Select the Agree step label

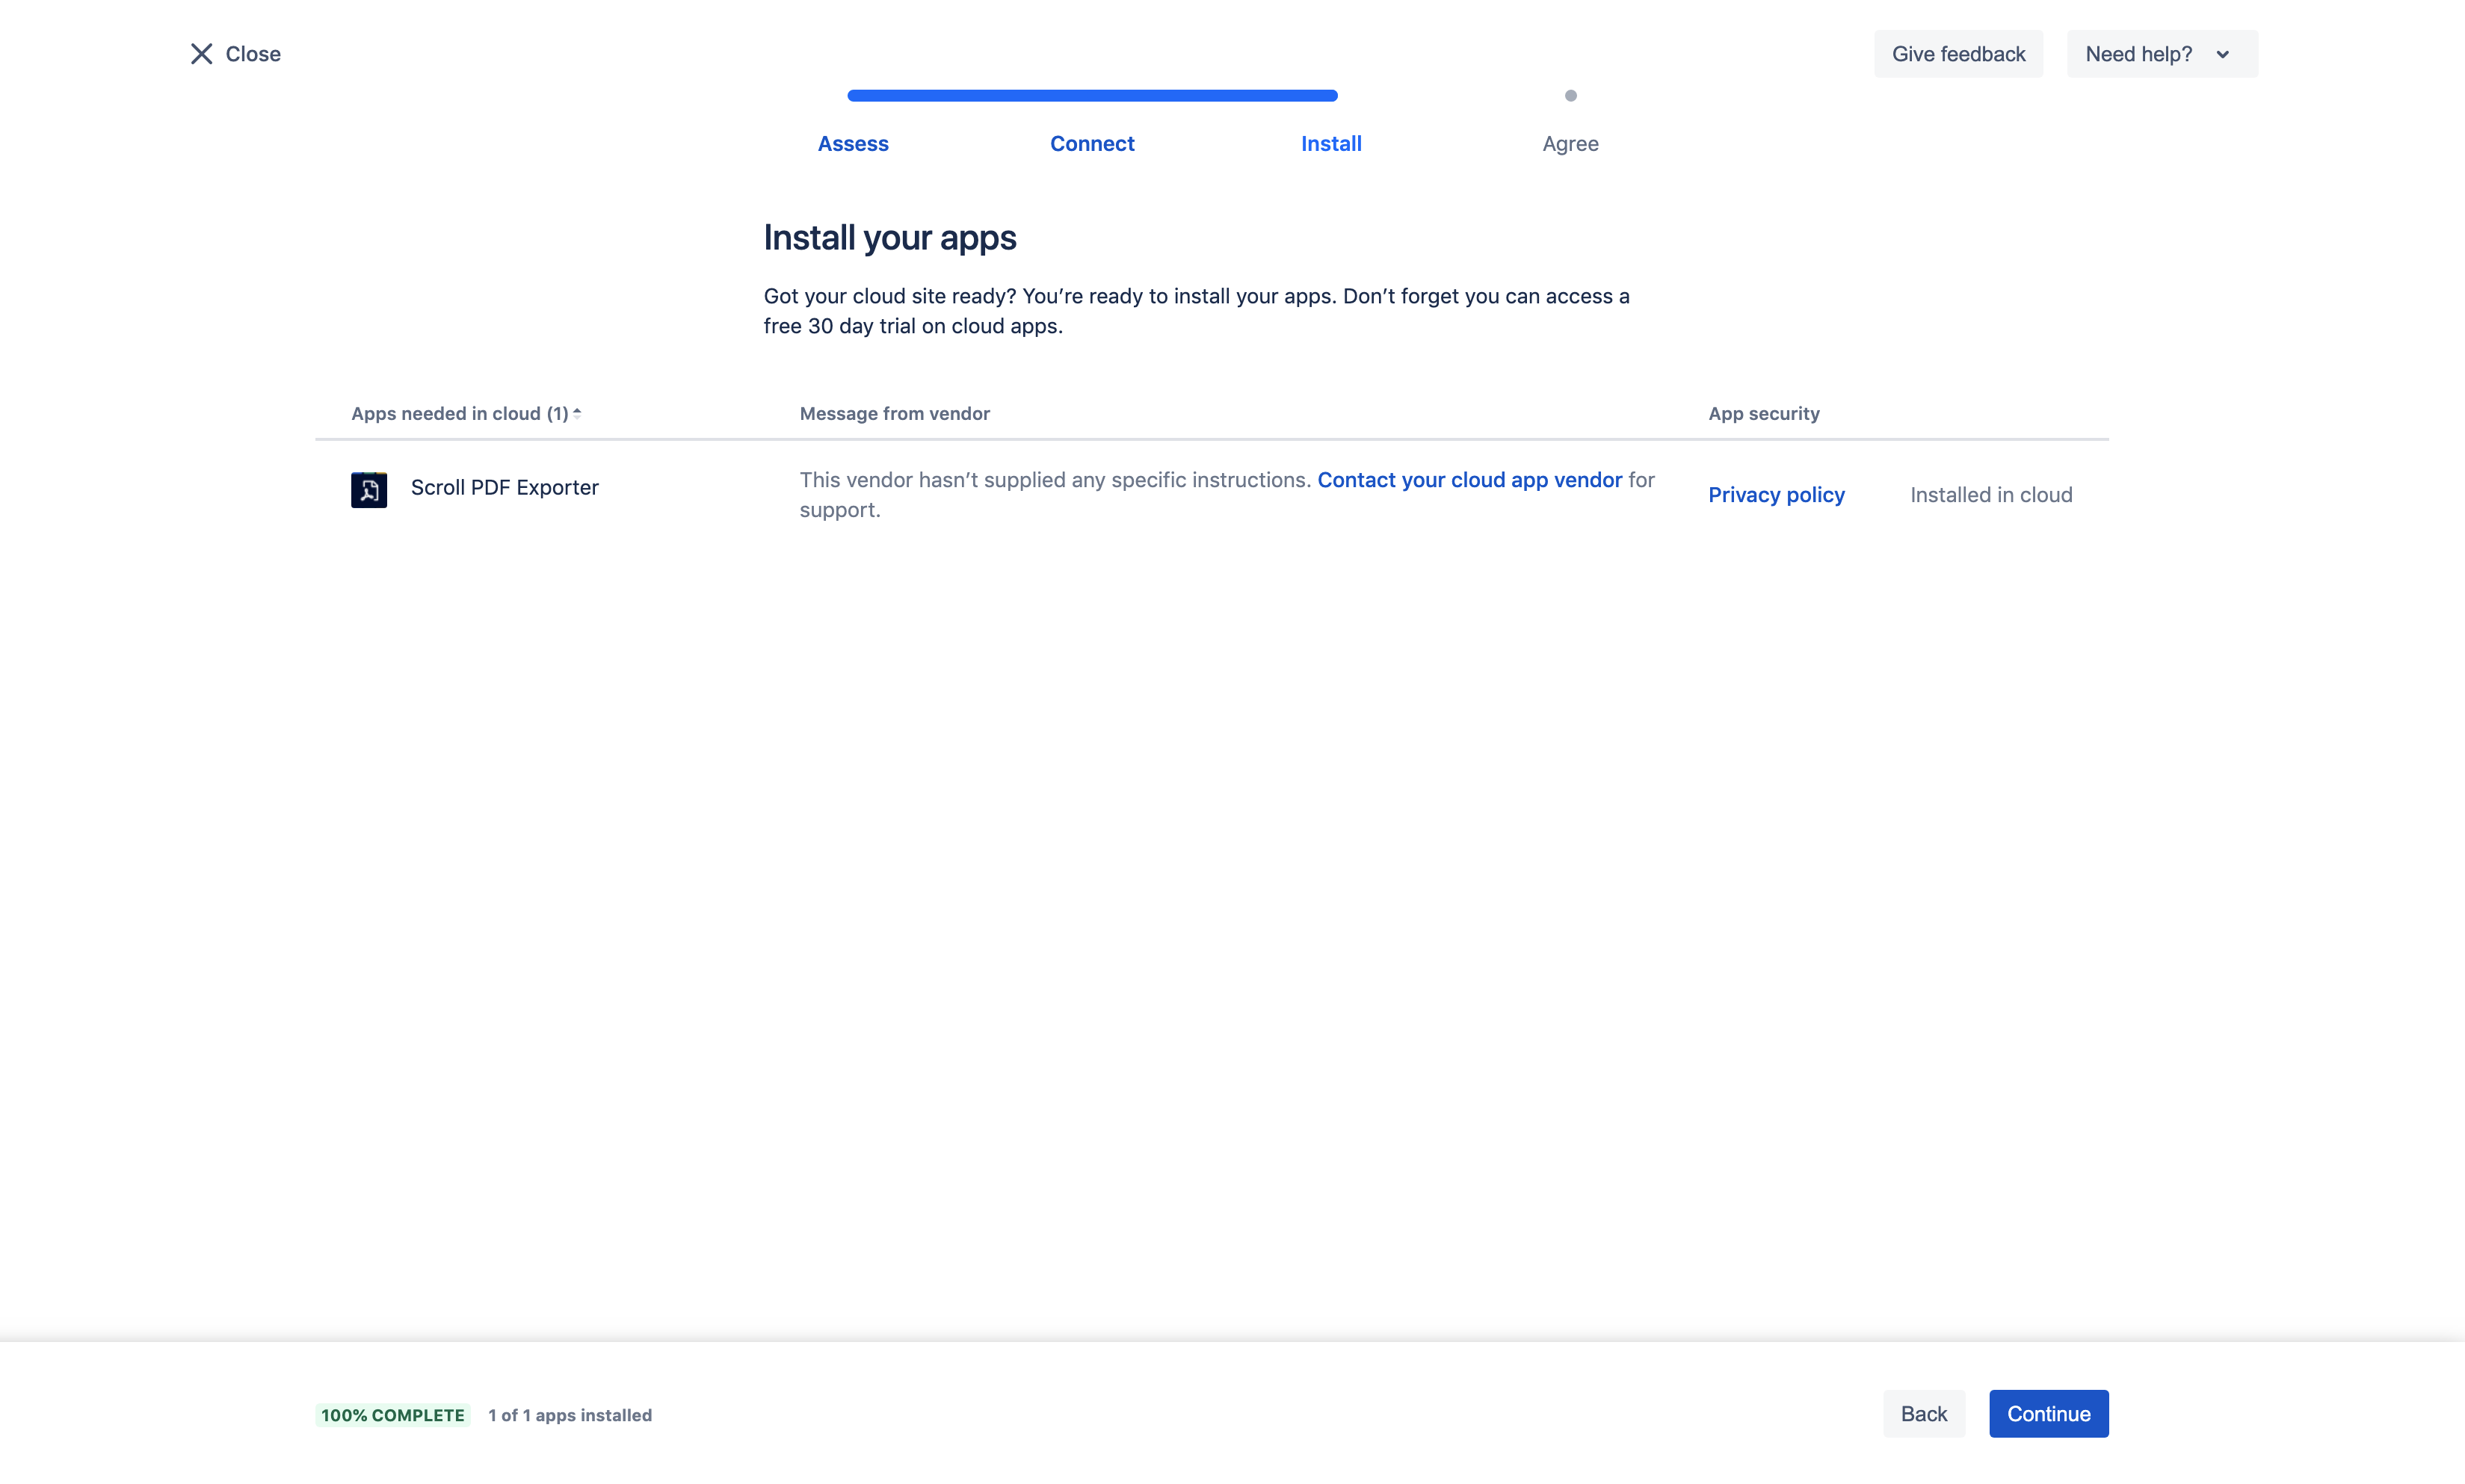tap(1570, 143)
